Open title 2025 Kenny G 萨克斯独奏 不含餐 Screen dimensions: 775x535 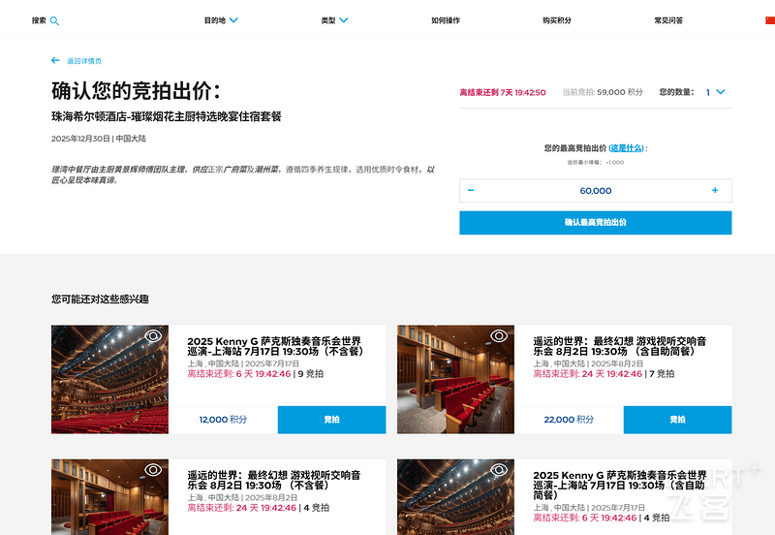[x=275, y=346]
